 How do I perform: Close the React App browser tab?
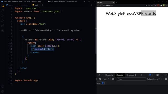click(113, 2)
